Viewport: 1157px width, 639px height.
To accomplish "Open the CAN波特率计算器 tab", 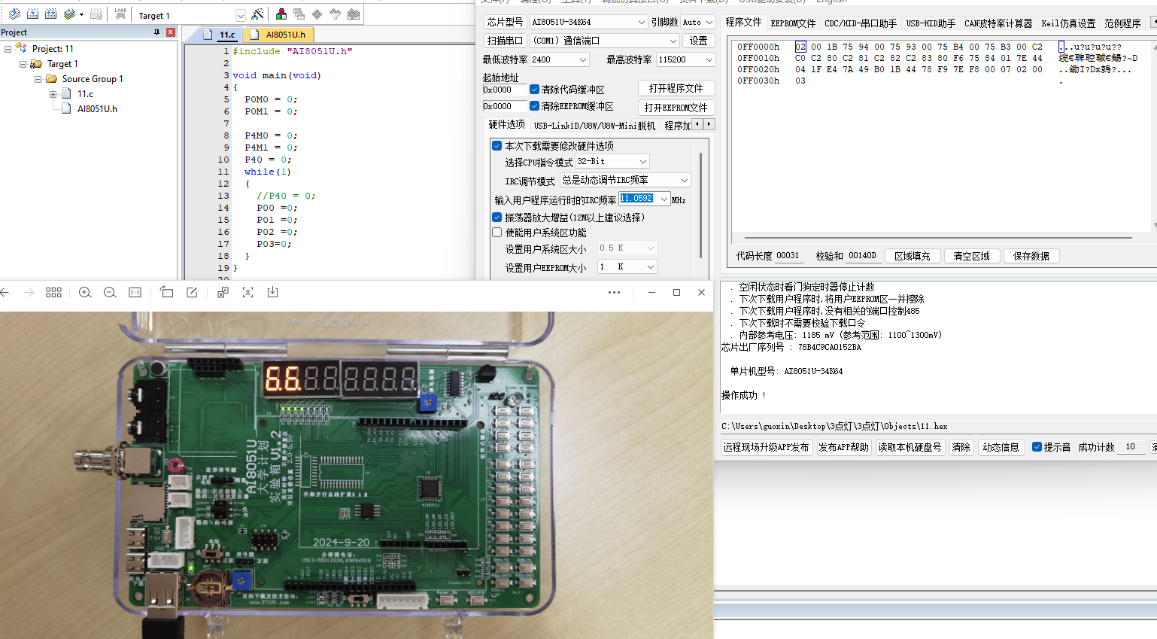I will pos(998,23).
